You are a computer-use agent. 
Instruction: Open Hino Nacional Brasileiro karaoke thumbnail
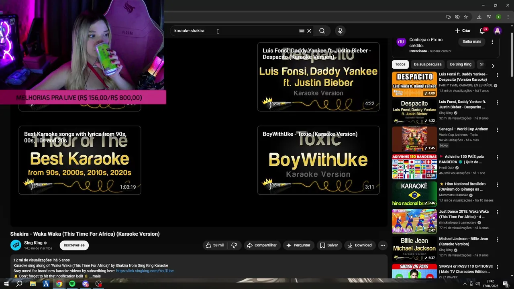click(x=414, y=194)
